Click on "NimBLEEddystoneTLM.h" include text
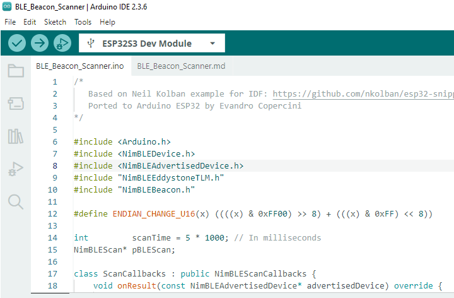This screenshot has width=454, height=298. 171,177
